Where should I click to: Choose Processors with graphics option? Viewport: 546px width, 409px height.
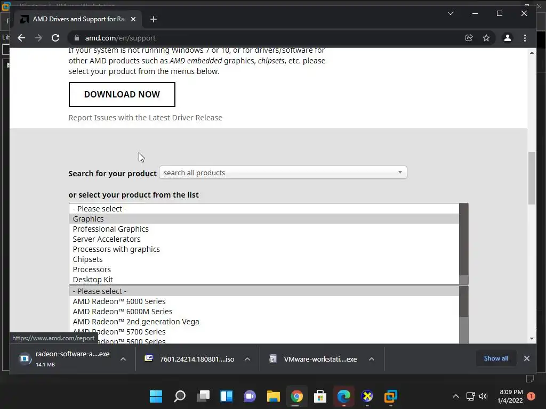[264, 249]
